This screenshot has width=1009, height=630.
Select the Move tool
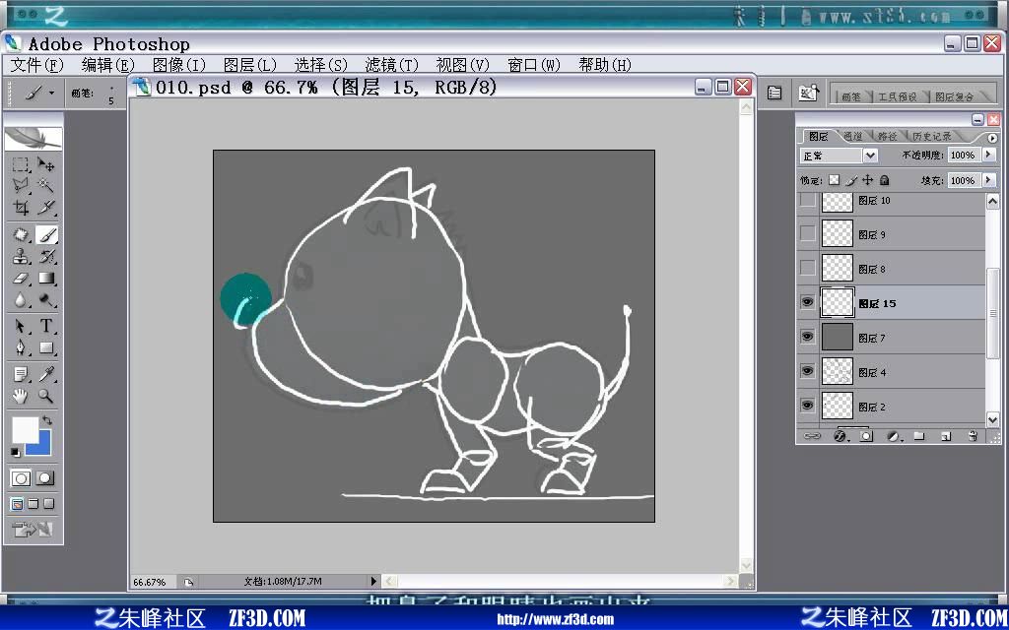pyautogui.click(x=45, y=164)
